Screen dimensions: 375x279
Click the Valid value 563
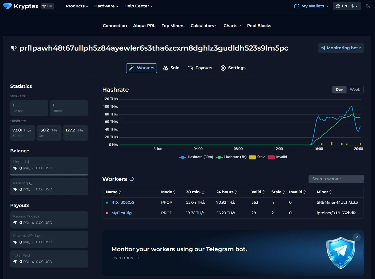click(255, 202)
